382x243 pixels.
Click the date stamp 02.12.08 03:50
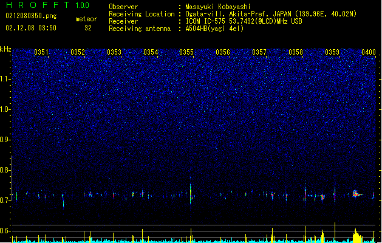pos(31,28)
